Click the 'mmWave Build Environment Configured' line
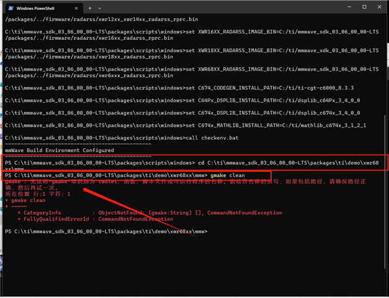389x298 pixels. [x=60, y=150]
